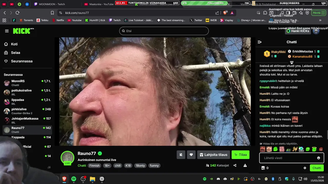Screen dimensions: 328x184
Task: Open pirkkislive channel in sidebar
Action: [27, 111]
